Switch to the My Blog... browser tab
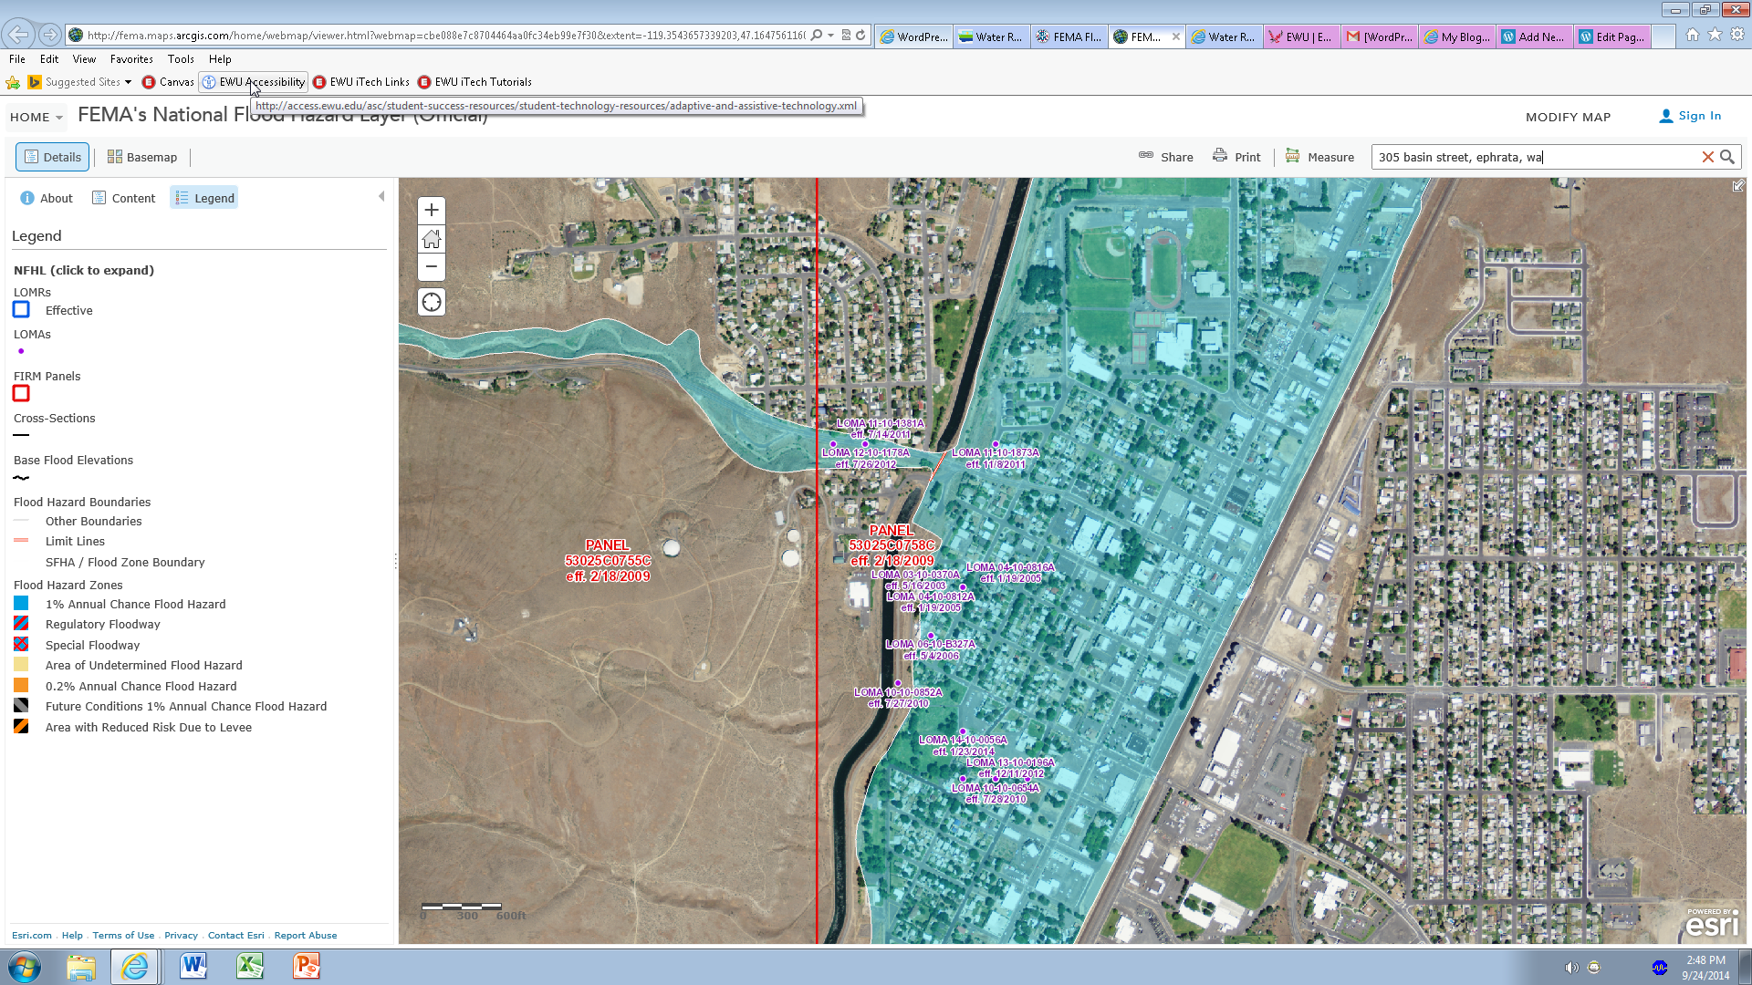The width and height of the screenshot is (1752, 985). tap(1457, 36)
